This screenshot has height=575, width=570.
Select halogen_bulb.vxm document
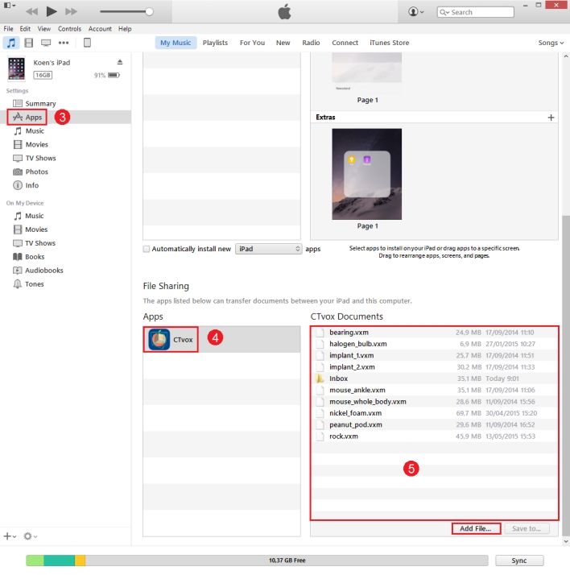pyautogui.click(x=435, y=344)
